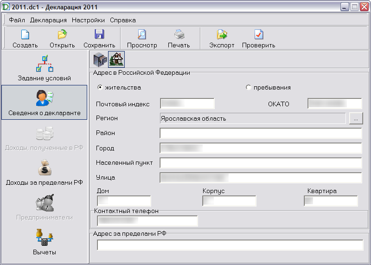Screen dimensions: 371x265
Task: Click the Экспорт toolbar icon
Action: click(222, 35)
